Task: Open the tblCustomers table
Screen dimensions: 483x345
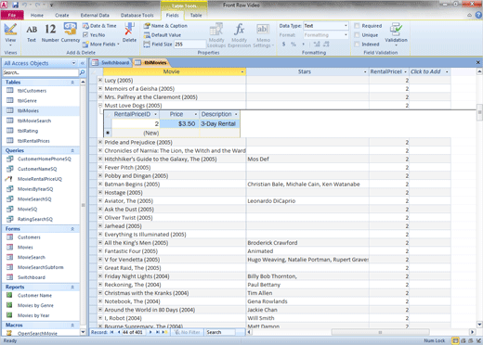Action: coord(32,91)
